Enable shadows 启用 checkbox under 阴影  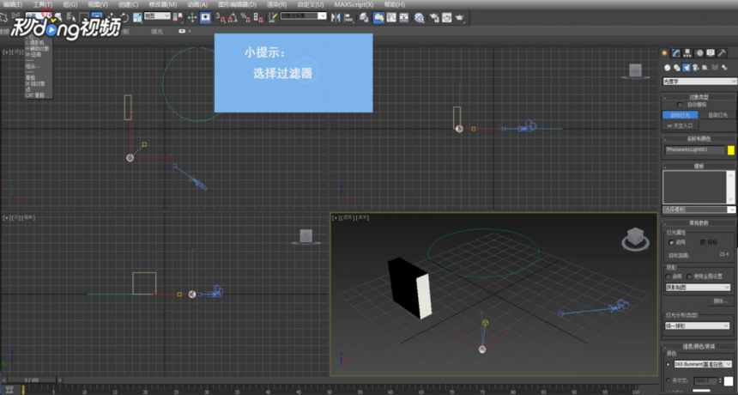668,276
